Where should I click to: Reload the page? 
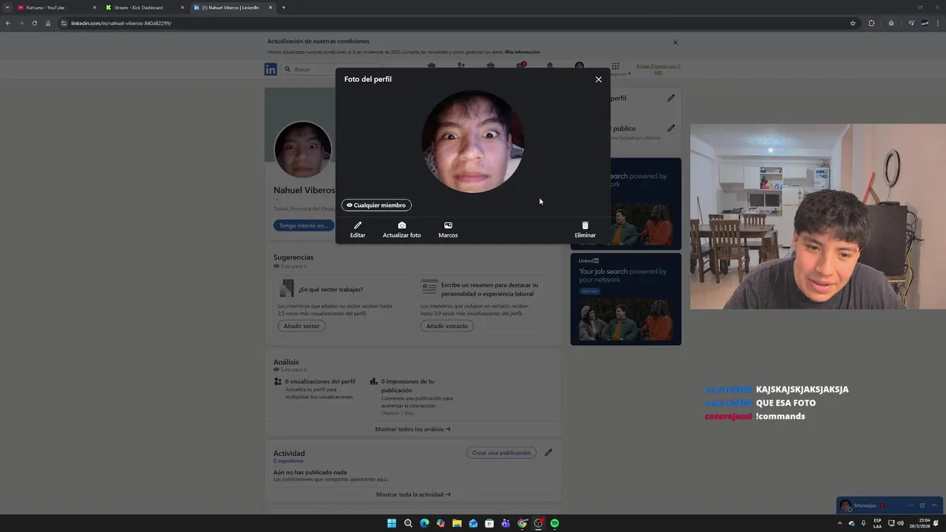pyautogui.click(x=34, y=23)
